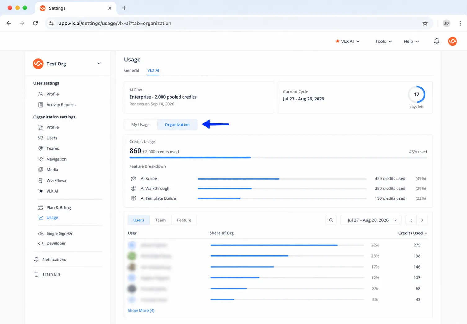Screen dimensions: 467x324
Task: Open the Help dropdown menu
Action: tap(411, 41)
